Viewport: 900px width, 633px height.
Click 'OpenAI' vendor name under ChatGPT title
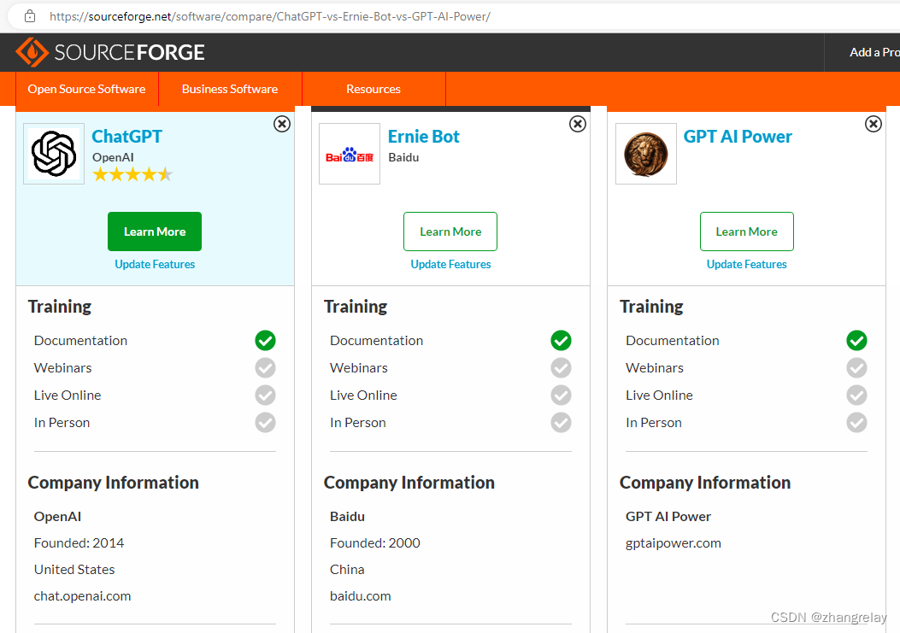113,157
